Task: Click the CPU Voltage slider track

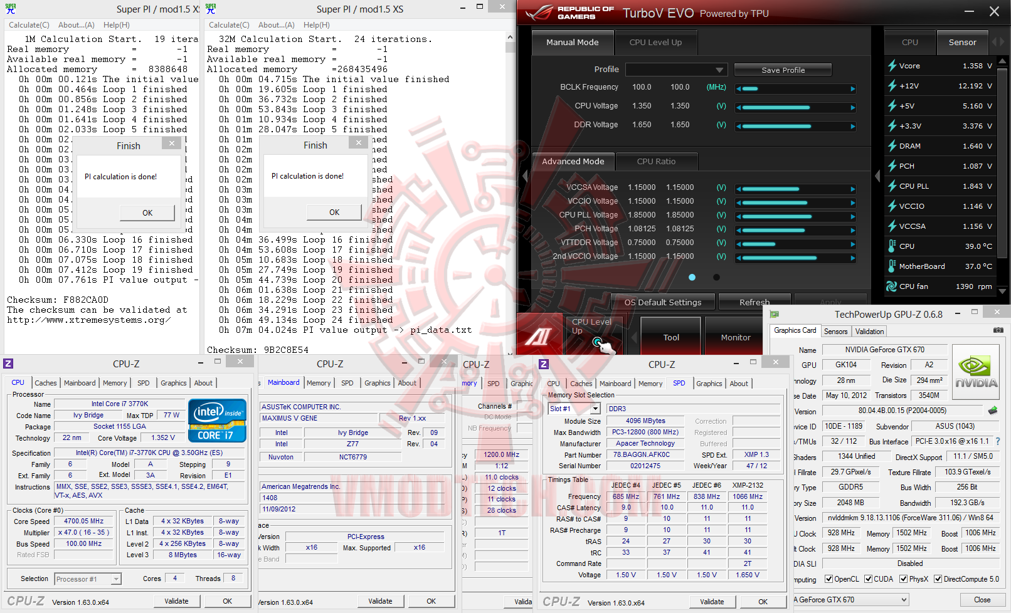Action: click(796, 108)
